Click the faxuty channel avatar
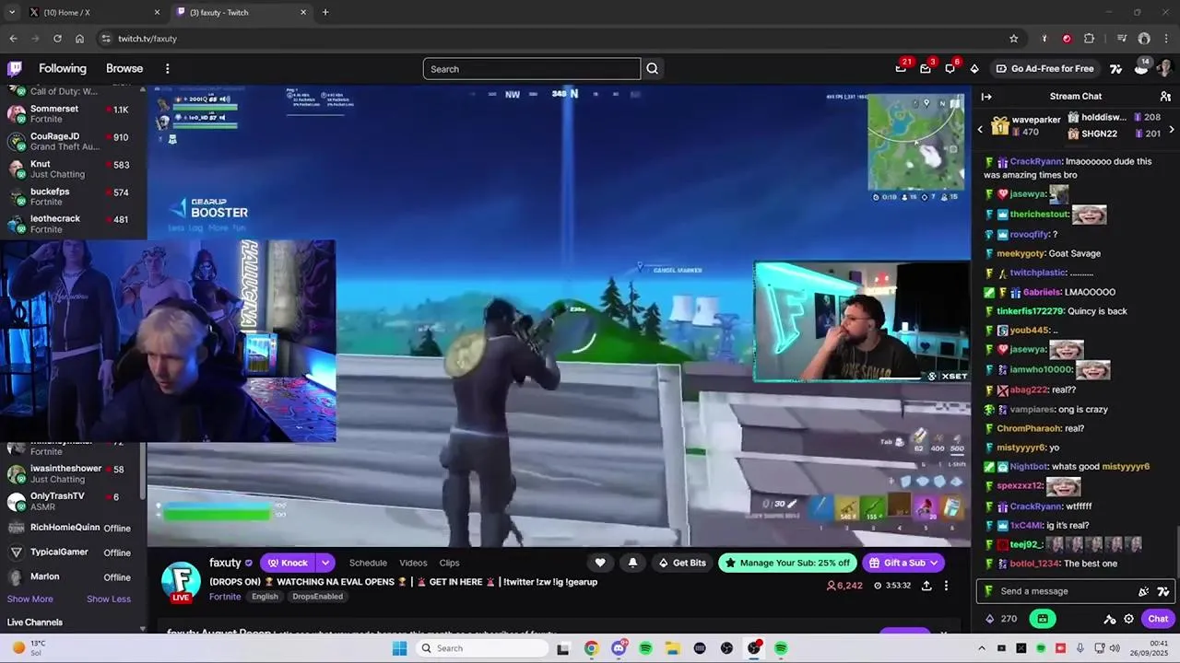This screenshot has width=1180, height=663. [x=181, y=580]
